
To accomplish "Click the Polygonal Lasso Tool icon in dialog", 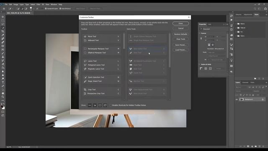I will point(85,65).
